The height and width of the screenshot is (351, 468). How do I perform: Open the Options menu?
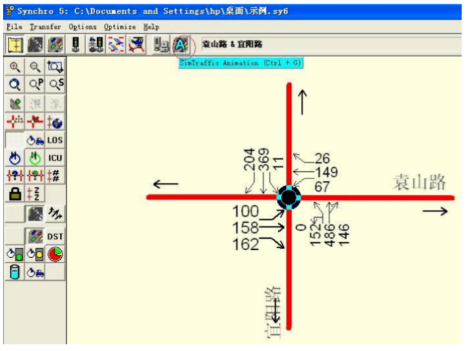coord(83,27)
